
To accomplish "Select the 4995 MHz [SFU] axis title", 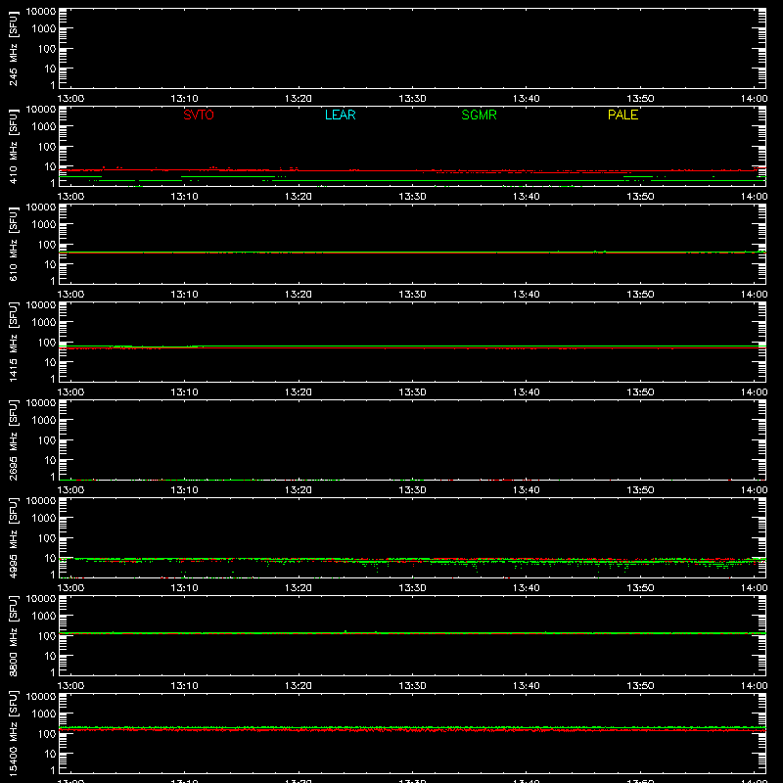I will [x=13, y=537].
